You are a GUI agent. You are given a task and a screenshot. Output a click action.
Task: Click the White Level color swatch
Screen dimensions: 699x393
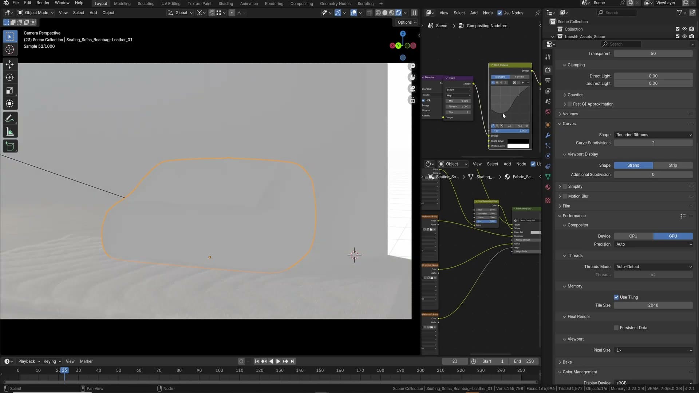pyautogui.click(x=518, y=146)
